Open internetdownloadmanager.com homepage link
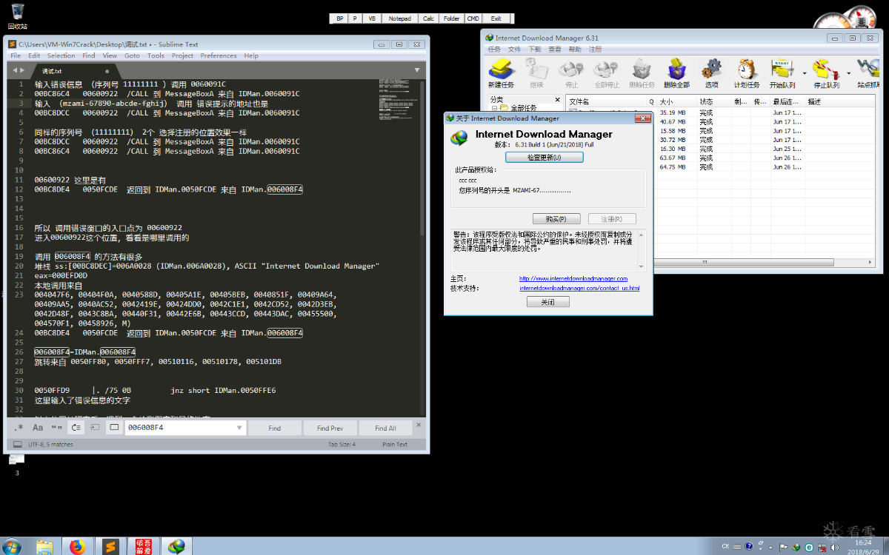Screen dimensions: 889x555 pos(573,278)
